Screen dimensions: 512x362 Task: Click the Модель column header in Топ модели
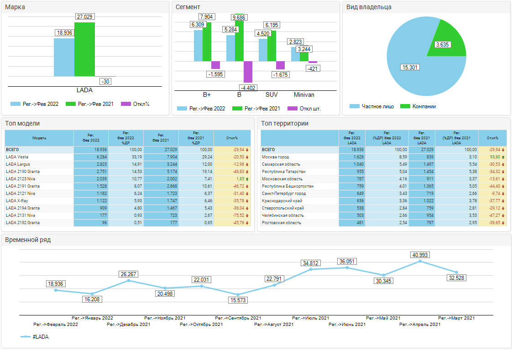coord(39,138)
